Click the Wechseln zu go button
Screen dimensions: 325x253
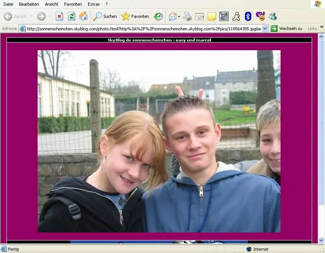coord(287,29)
